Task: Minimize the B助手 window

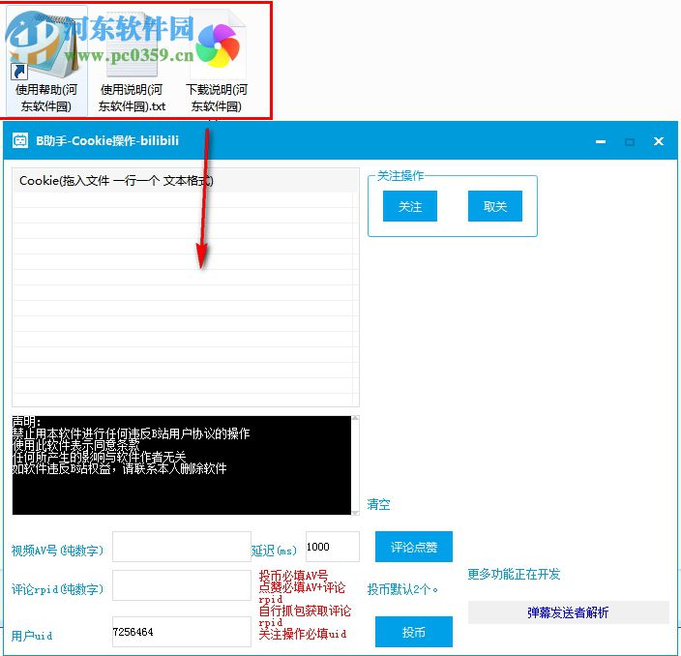Action: 601,141
